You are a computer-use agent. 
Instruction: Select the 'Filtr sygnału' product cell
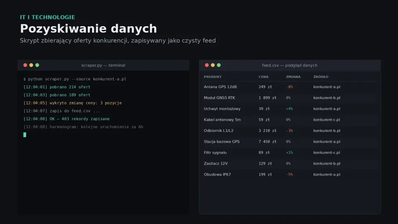coord(215,153)
